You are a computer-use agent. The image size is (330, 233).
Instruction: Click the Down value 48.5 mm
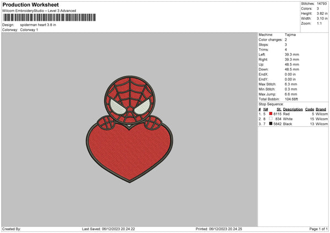pyautogui.click(x=292, y=69)
